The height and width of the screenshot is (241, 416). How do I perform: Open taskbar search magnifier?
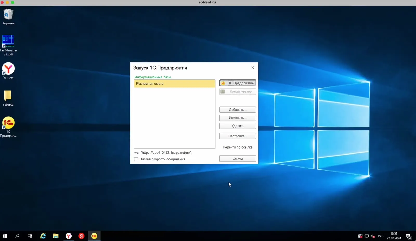(17, 236)
